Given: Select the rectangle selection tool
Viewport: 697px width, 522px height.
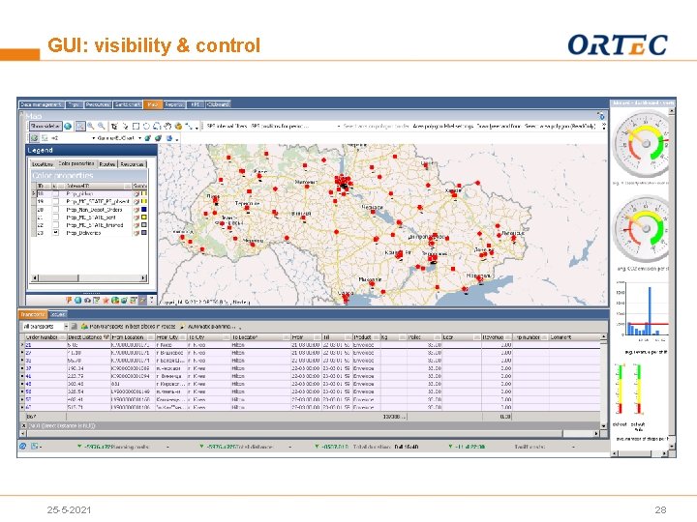Looking at the screenshot, I should click(x=136, y=126).
